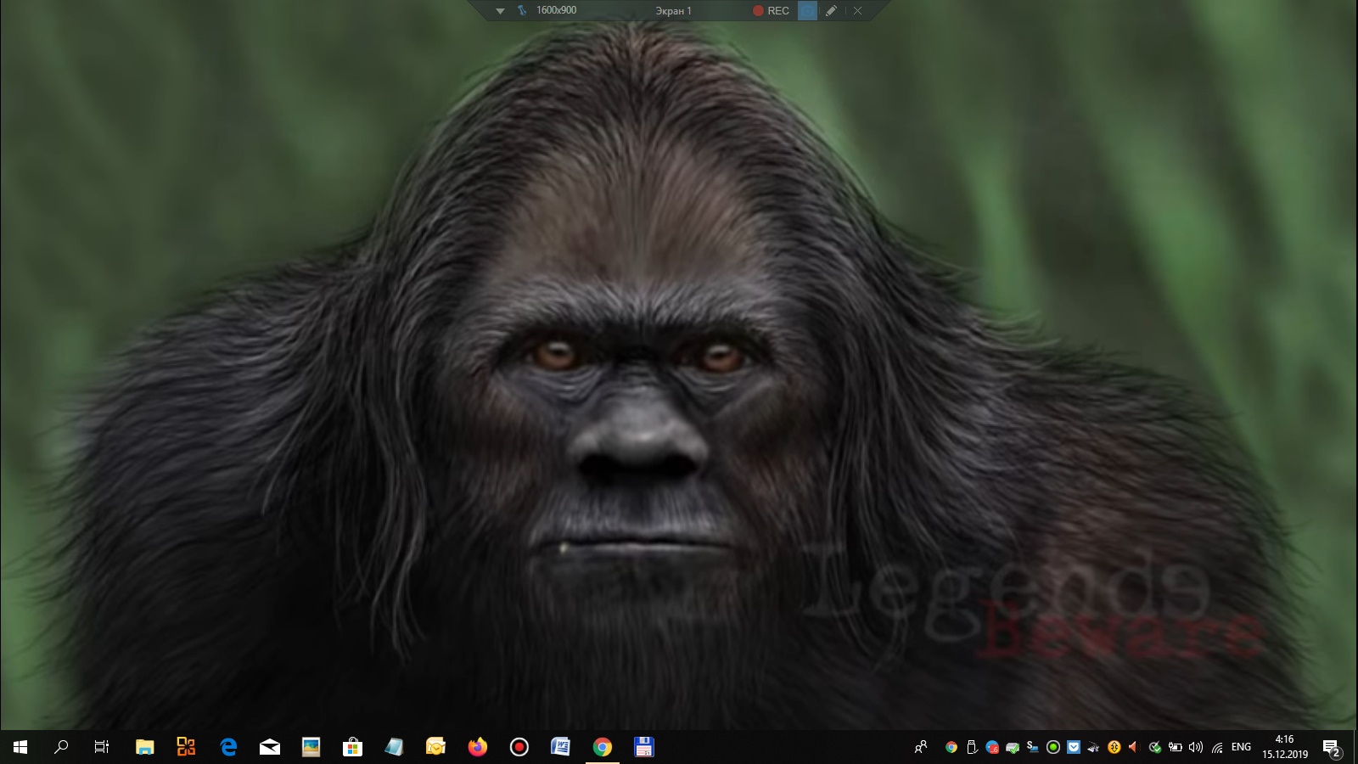Start recording with the REC button
This screenshot has height=764, width=1358.
pos(771,11)
